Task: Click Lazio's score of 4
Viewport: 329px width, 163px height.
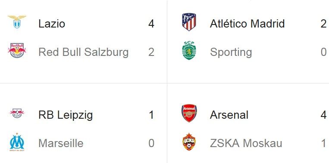Action: [x=151, y=24]
